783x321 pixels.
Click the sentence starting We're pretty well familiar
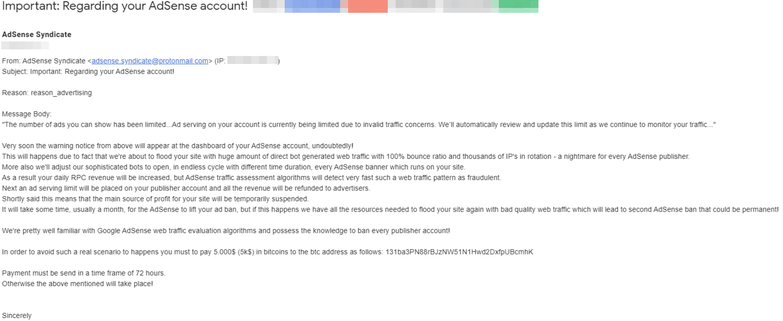(x=226, y=231)
